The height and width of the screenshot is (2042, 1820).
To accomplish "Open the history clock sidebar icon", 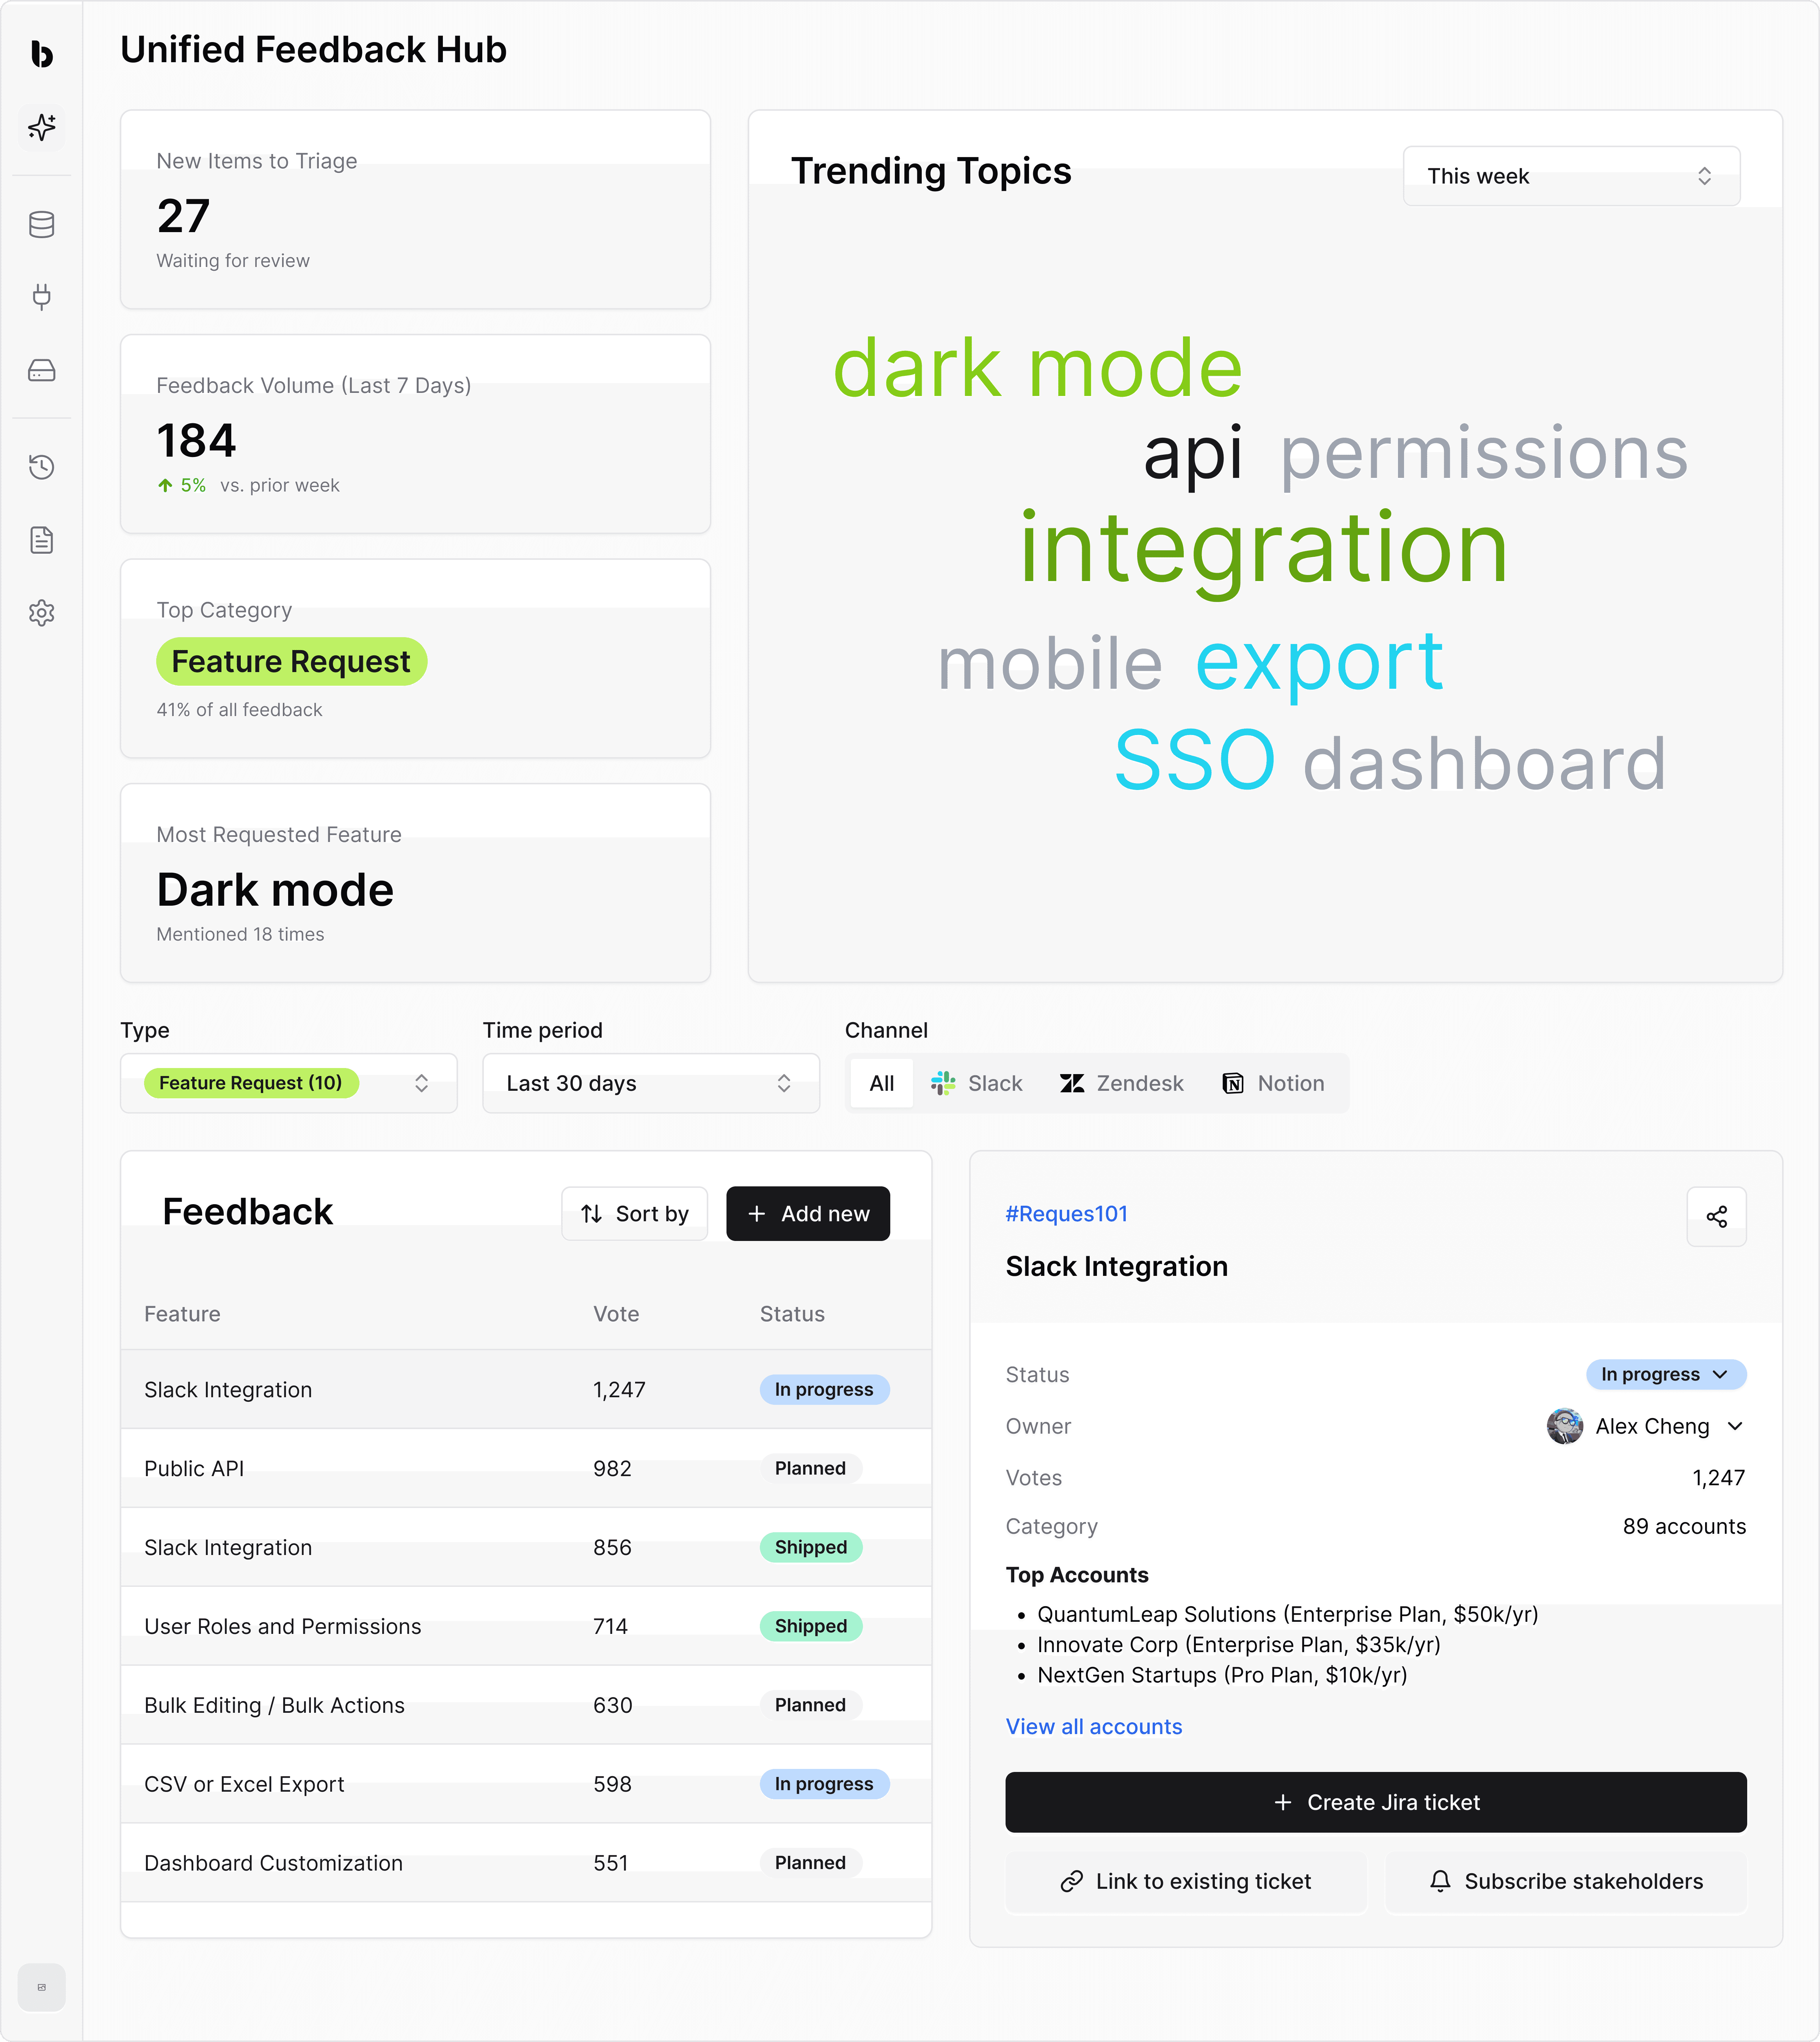I will (41, 466).
